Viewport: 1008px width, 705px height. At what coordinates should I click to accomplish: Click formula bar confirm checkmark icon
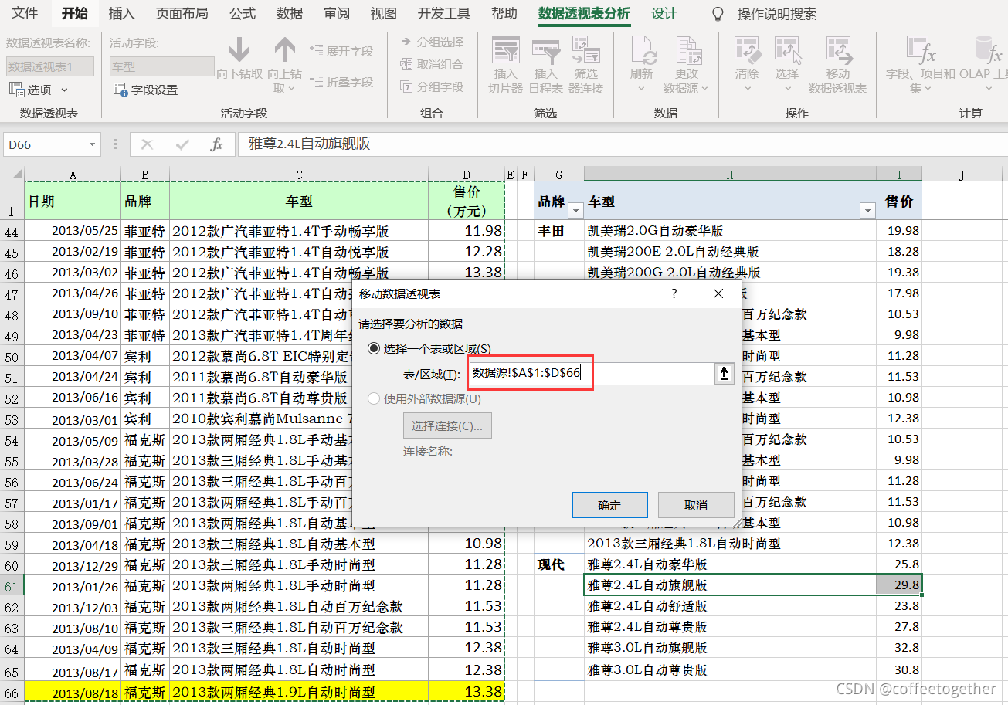[182, 144]
